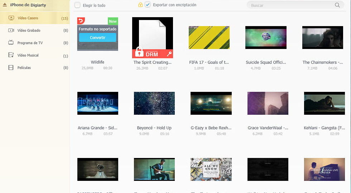Click the Películas film strip icon
Screen dimensions: 351x193
click(x=11, y=68)
